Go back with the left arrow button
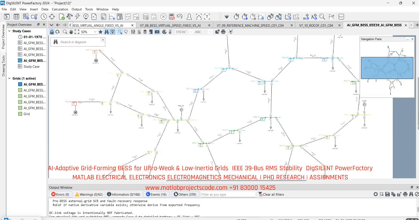Image resolution: width=419 pixels, height=220 pixels. pyautogui.click(x=58, y=25)
